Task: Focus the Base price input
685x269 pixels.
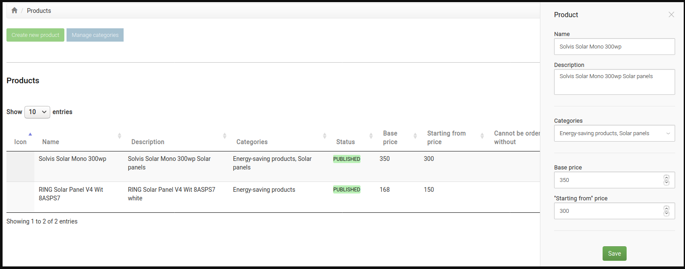Action: pos(614,180)
